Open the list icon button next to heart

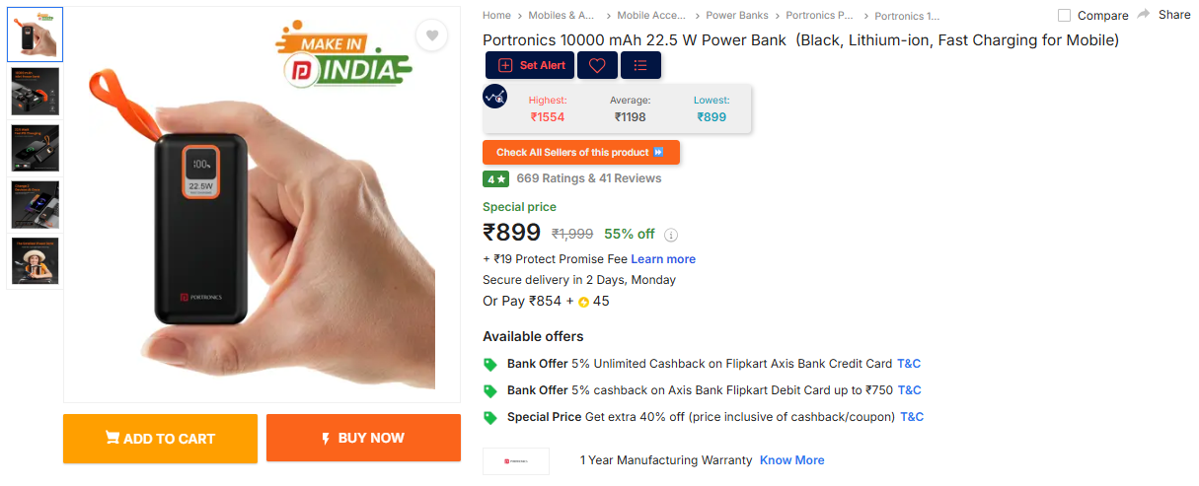point(640,65)
